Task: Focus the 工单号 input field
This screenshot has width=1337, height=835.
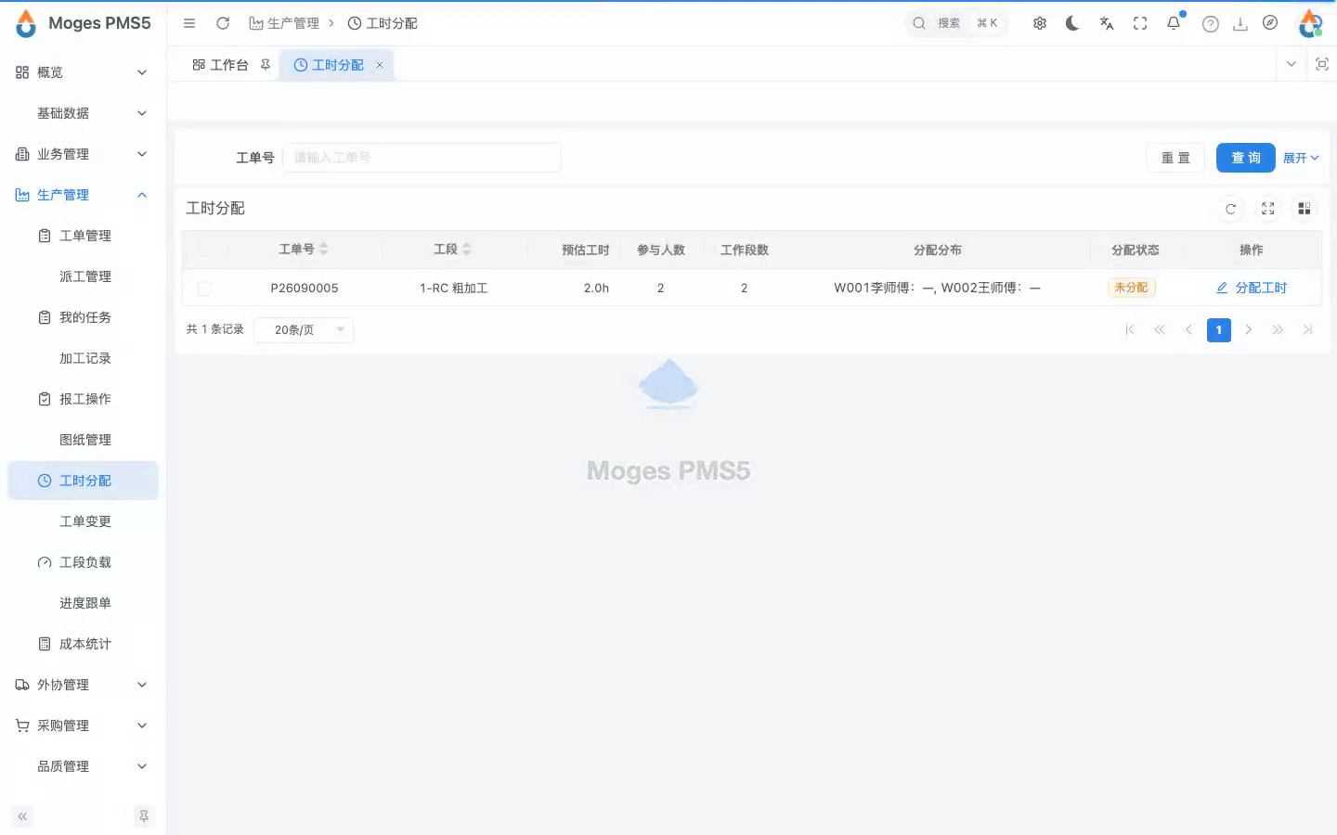Action: [x=422, y=158]
